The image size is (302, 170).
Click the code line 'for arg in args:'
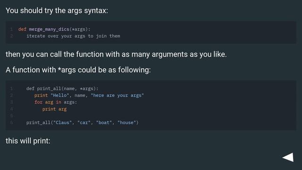coord(56,102)
